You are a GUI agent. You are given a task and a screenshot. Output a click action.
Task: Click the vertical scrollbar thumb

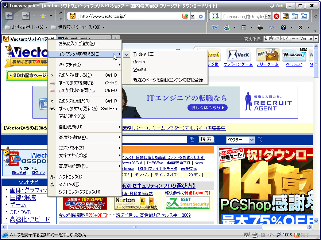point(316,63)
